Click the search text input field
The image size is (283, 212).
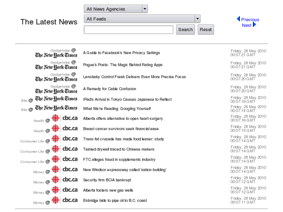click(x=128, y=30)
